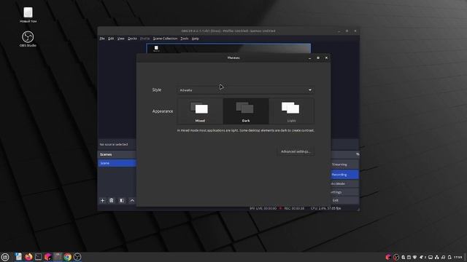Open the Help menu in OBS
Image resolution: width=467 pixels, height=262 pixels.
coord(195,39)
